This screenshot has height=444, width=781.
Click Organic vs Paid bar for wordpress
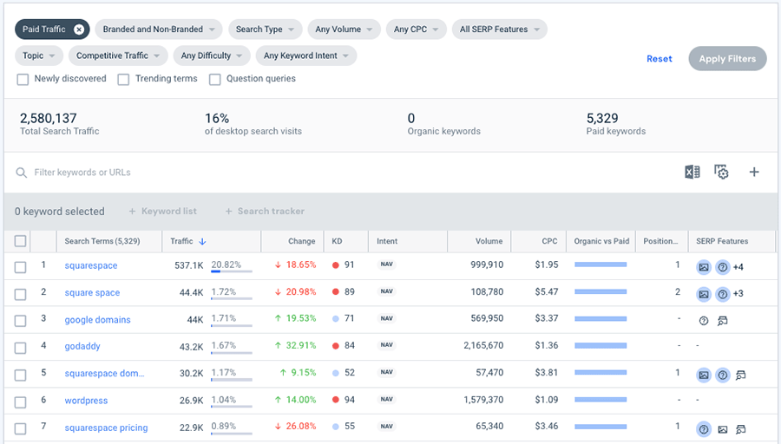(x=601, y=400)
